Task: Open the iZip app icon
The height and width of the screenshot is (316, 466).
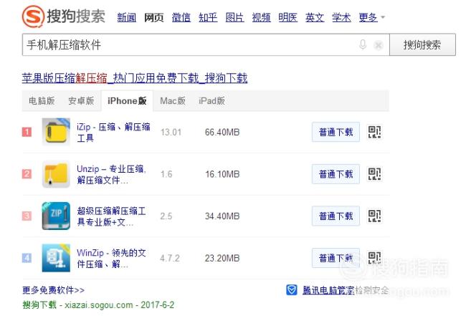Action: pyautogui.click(x=56, y=132)
